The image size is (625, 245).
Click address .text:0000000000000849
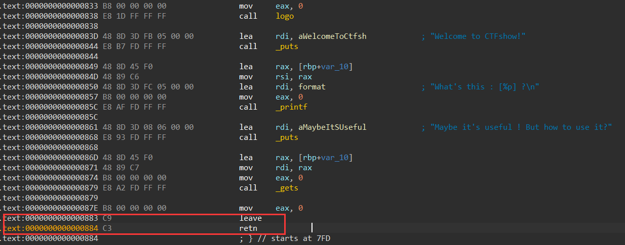[x=50, y=67]
